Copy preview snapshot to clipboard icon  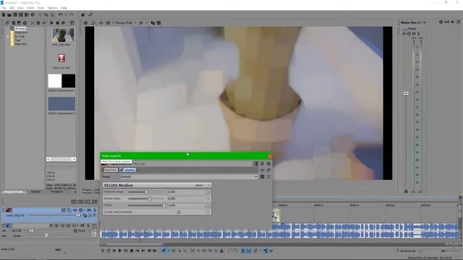[x=153, y=22]
